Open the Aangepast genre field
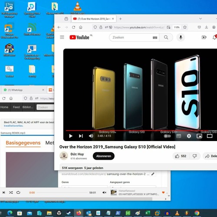 (133, 187)
